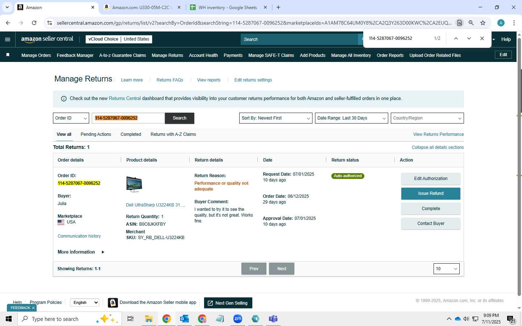Image resolution: width=522 pixels, height=326 pixels.
Task: Close the FEEDBACK tag
Action: (x=33, y=308)
